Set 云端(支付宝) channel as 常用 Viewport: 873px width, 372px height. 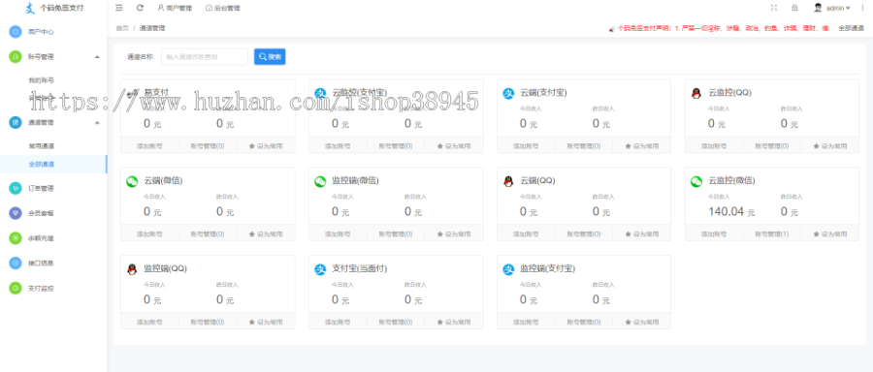click(642, 146)
